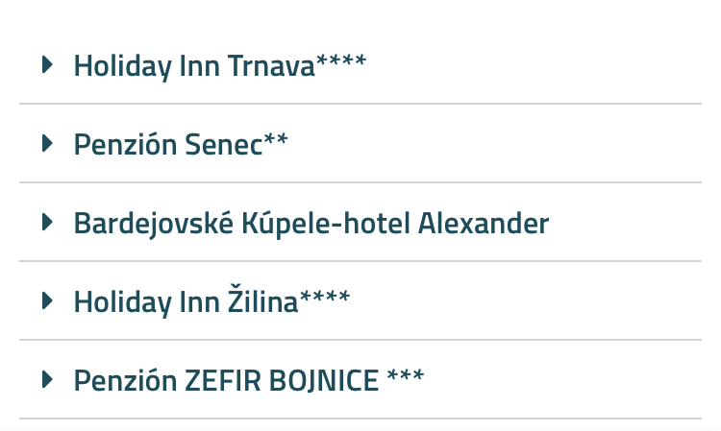
Task: Expand the Holiday Inn Žilina disclosure triangle
Action: click(46, 301)
